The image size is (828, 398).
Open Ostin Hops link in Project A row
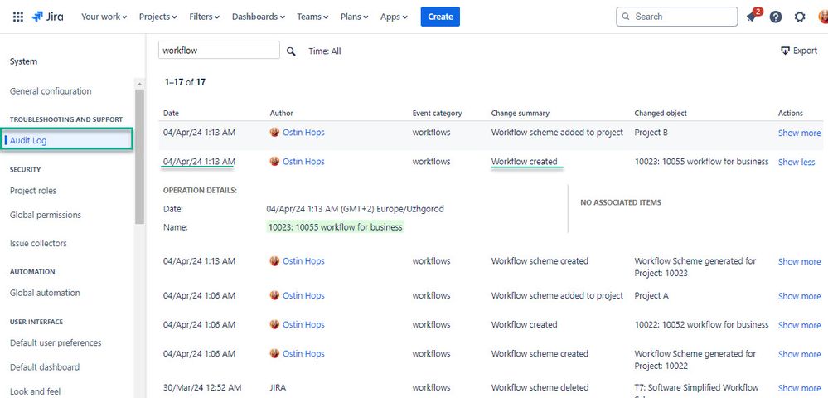pyautogui.click(x=303, y=295)
